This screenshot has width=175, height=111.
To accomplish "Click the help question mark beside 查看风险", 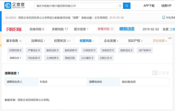I will (x=112, y=29).
